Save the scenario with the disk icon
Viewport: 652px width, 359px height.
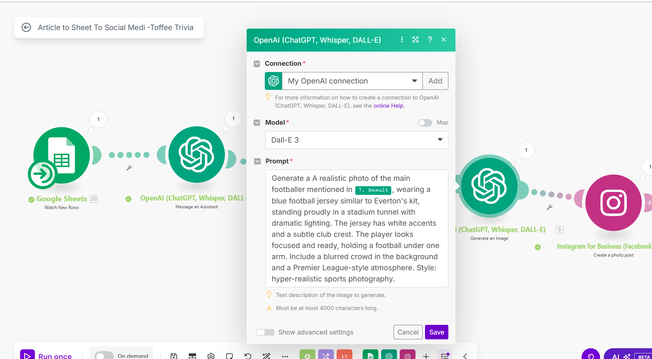click(x=174, y=356)
